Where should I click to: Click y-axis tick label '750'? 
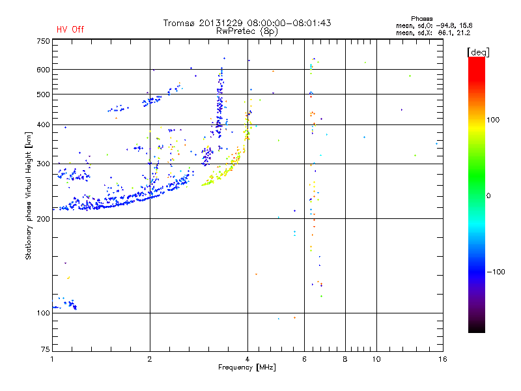[43, 41]
